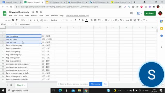The height and width of the screenshot is (93, 165).
Task: Open the Insert menu
Action: [x=27, y=16]
